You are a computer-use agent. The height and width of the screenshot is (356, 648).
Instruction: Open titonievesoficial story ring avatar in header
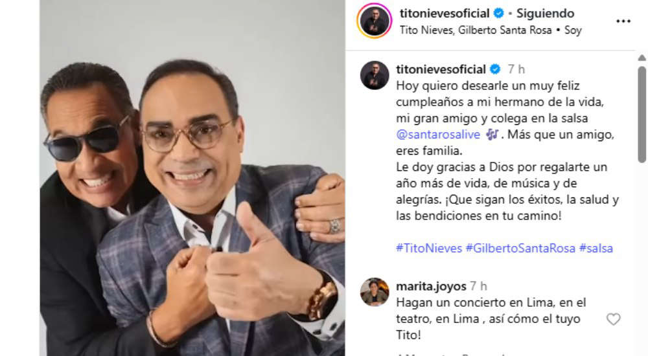coord(375,21)
